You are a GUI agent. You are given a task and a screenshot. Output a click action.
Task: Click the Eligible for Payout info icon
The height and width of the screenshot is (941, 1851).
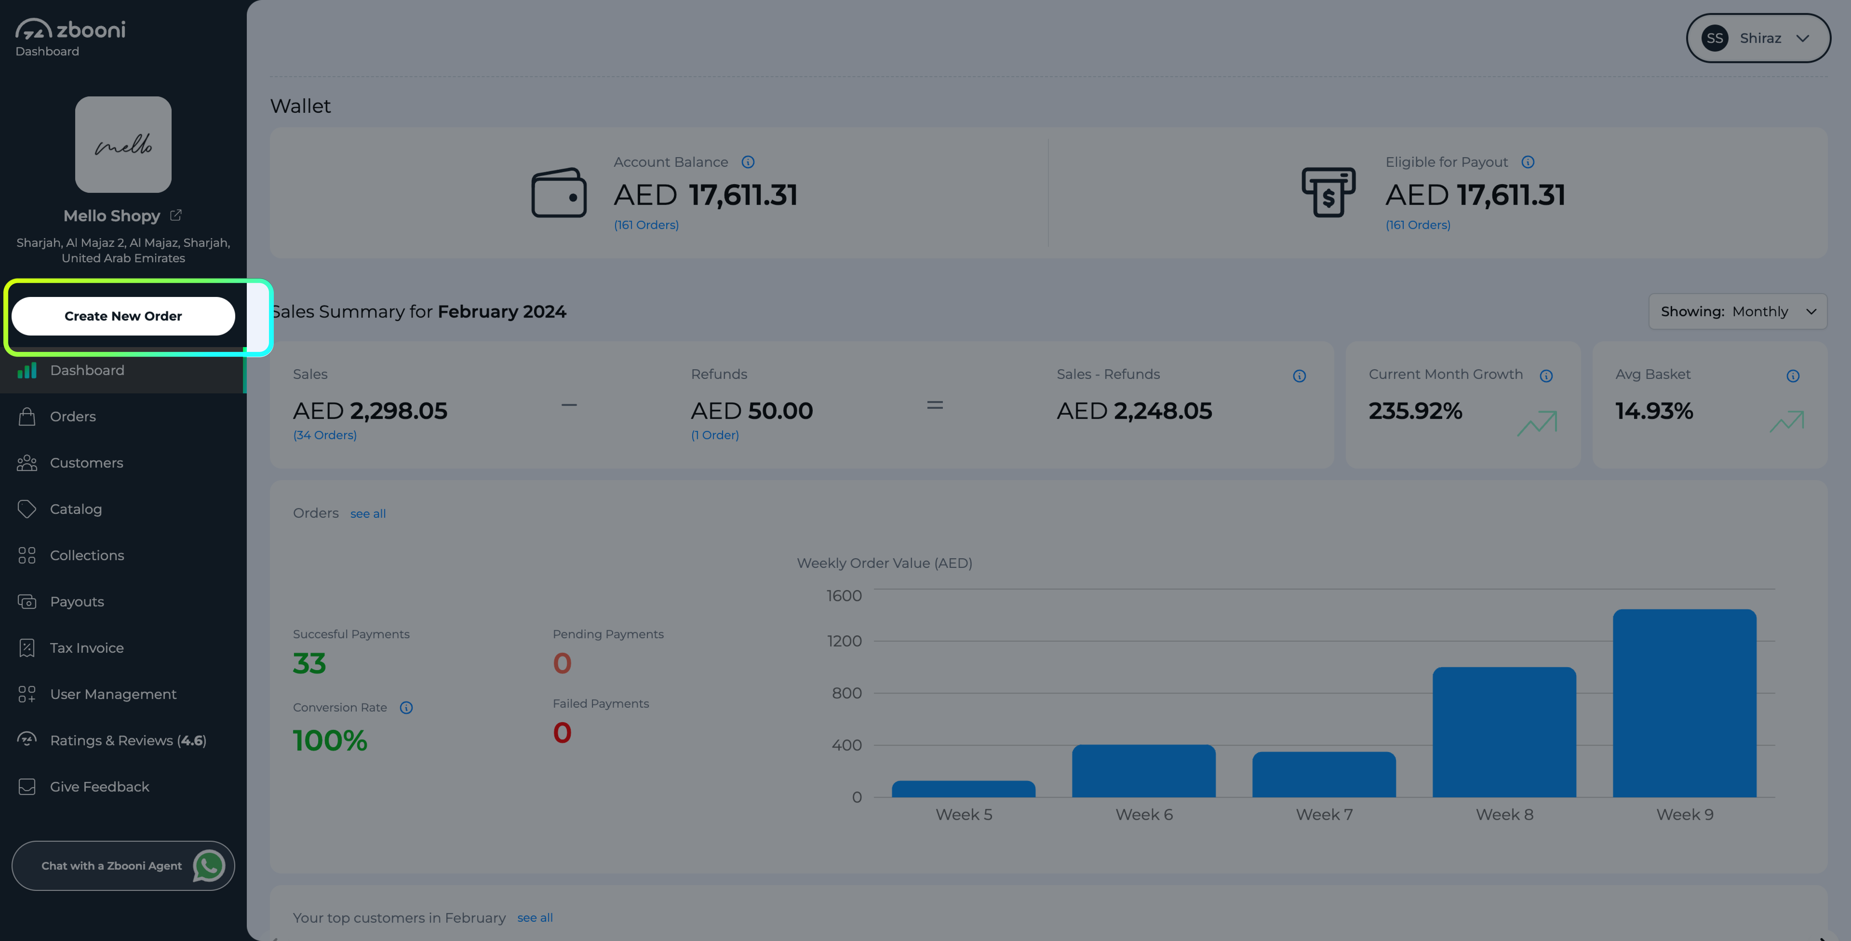[x=1528, y=162]
